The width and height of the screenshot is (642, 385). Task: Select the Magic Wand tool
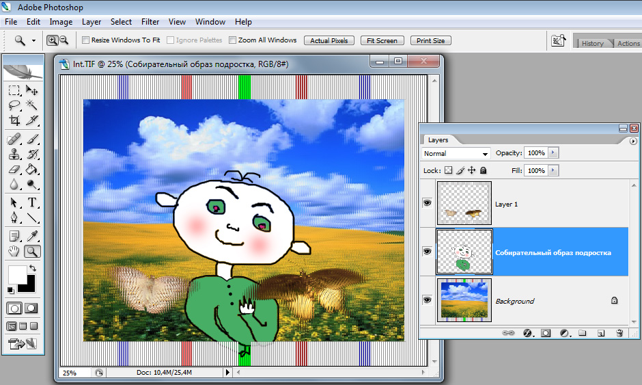[31, 105]
